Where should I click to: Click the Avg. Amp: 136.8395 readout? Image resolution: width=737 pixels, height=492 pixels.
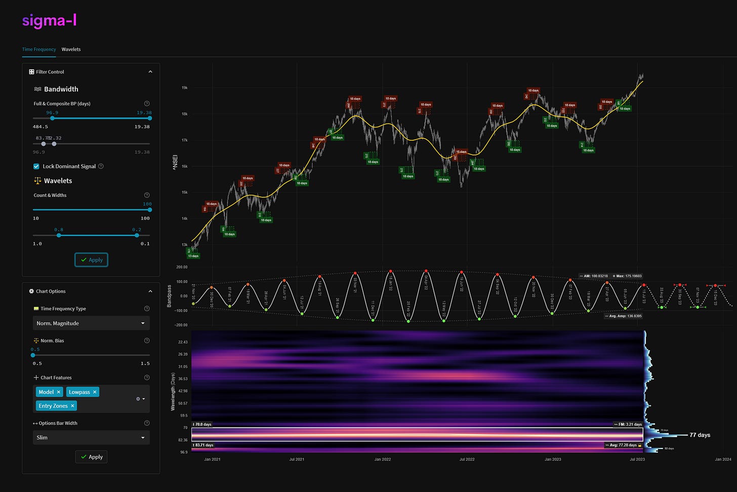click(624, 316)
